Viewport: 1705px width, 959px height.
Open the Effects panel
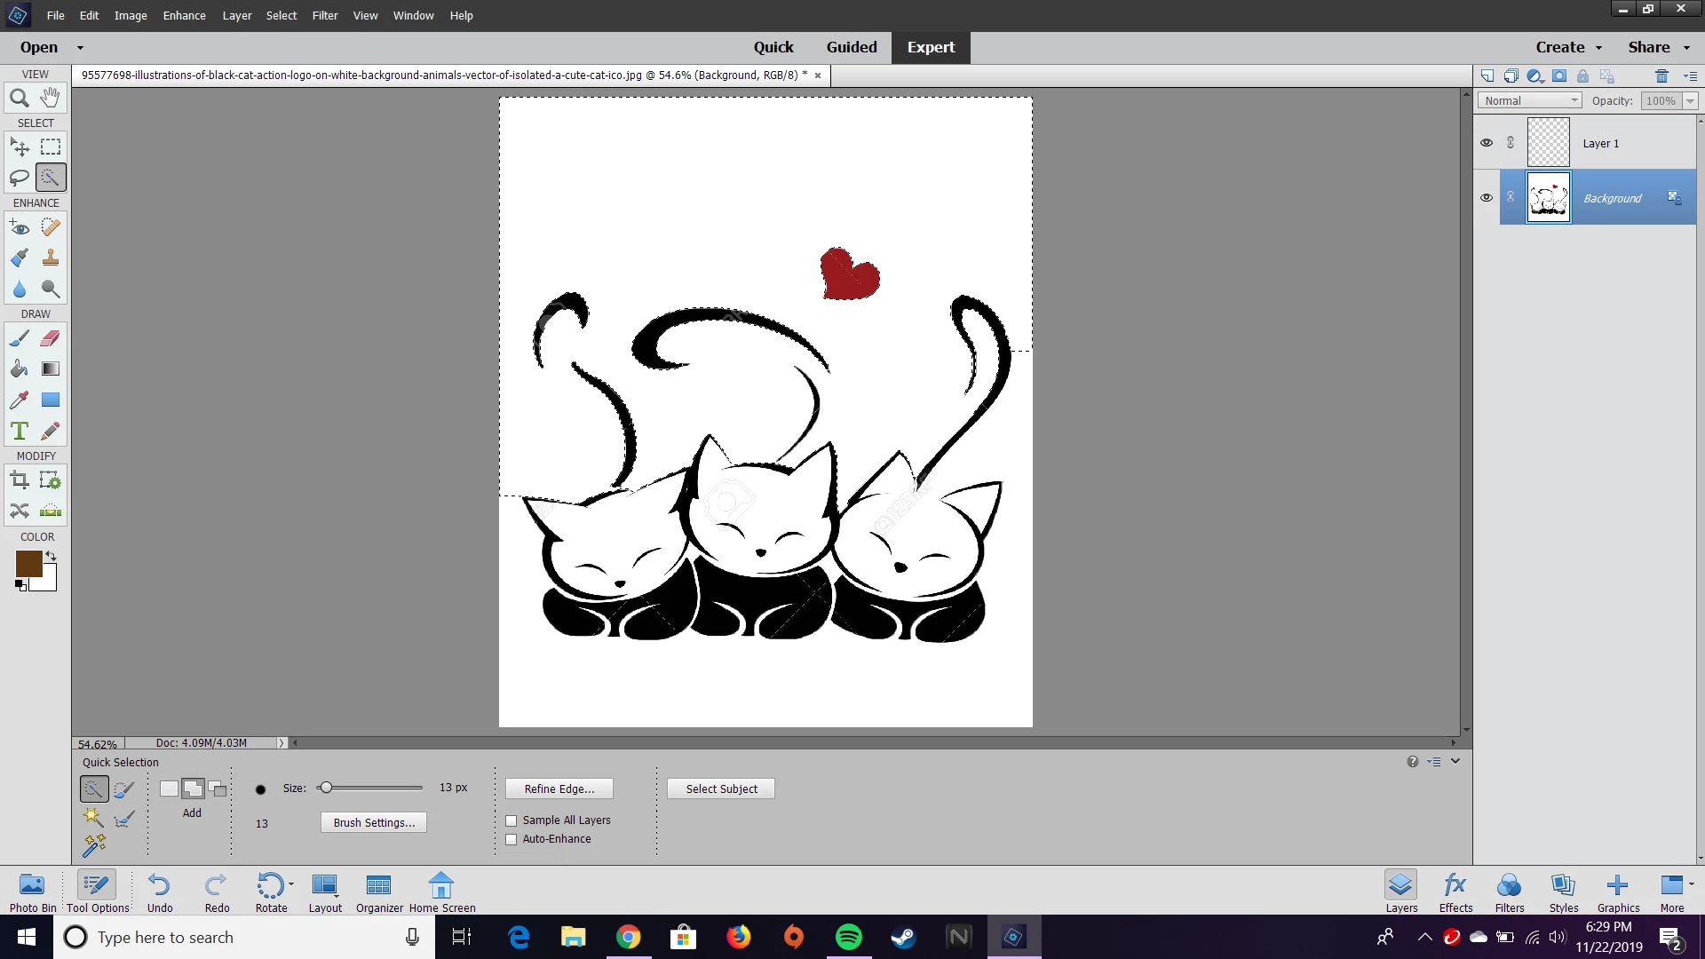[1455, 892]
